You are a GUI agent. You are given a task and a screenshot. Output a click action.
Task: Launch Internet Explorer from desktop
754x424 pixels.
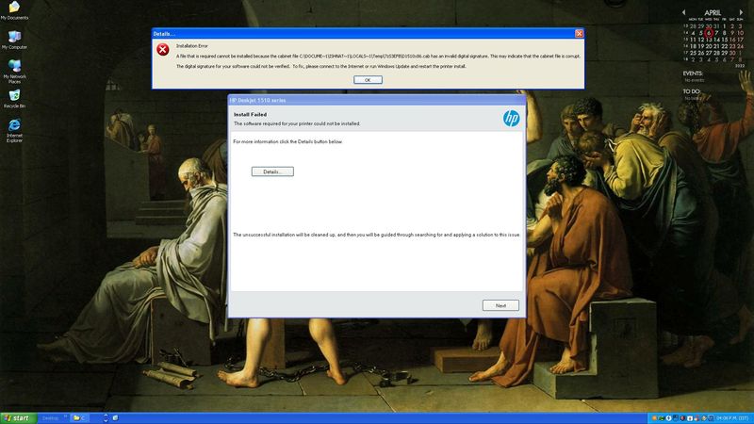click(x=14, y=126)
